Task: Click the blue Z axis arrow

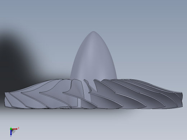Action: tap(11, 132)
